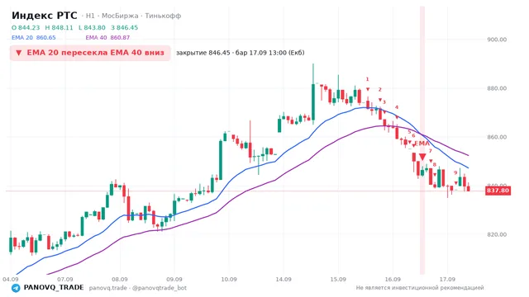Click signal marker number 4
The height and width of the screenshot is (297, 529).
tap(397, 107)
